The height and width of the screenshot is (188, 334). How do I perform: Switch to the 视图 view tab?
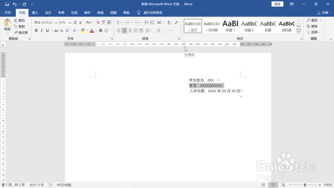coord(113,13)
